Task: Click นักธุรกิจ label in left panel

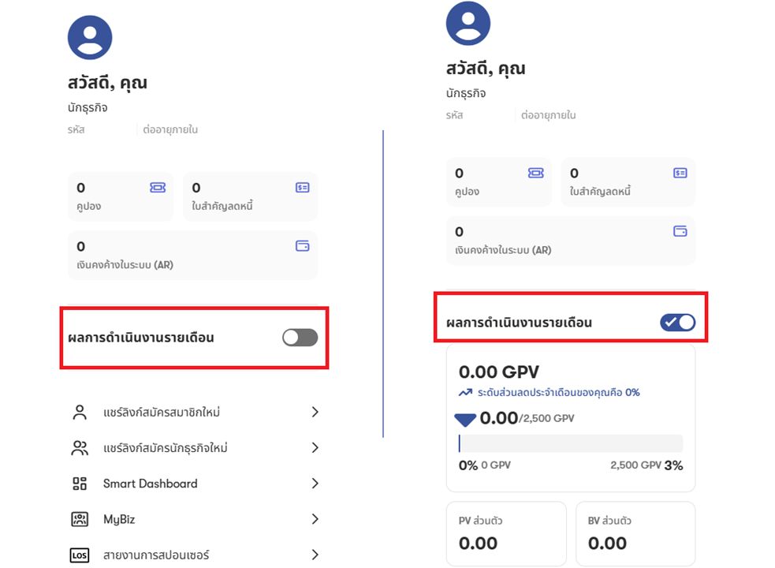Action: tap(88, 107)
